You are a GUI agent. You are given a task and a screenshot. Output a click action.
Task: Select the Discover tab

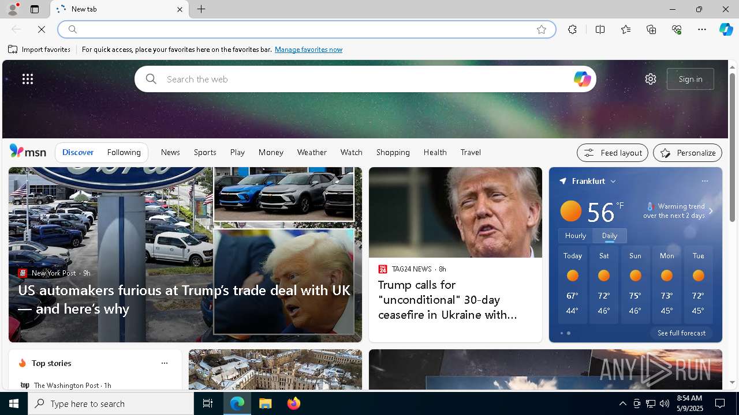coord(78,152)
